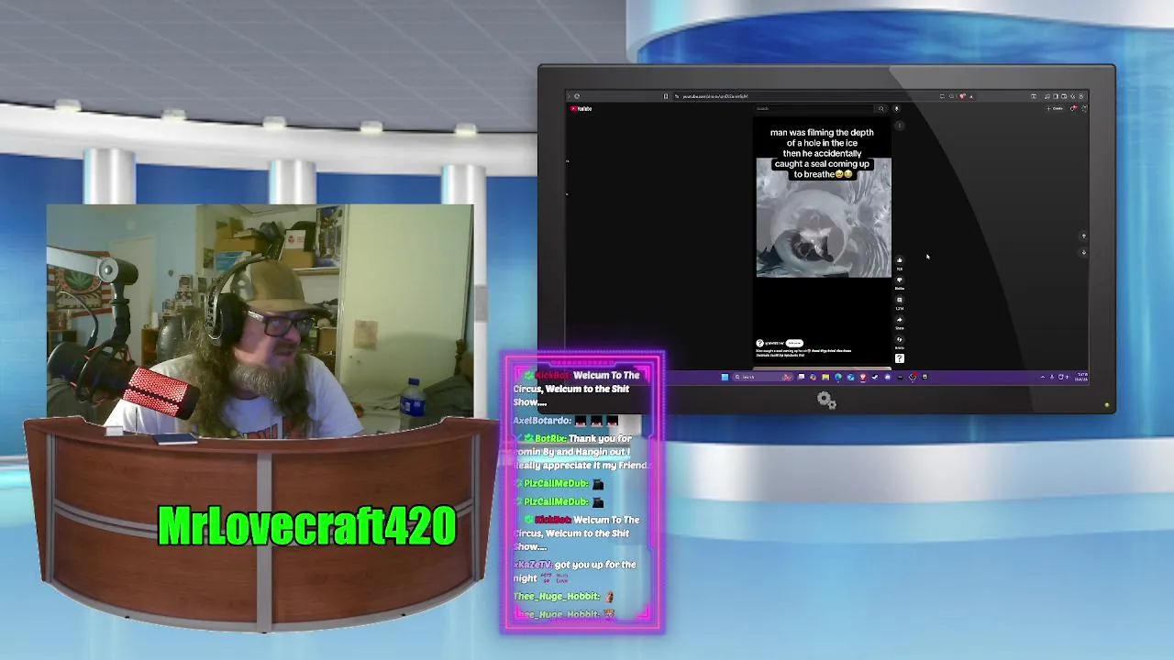Screen dimensions: 1174x660
Task: Click the bookmark icon beside address bar
Action: (666, 96)
